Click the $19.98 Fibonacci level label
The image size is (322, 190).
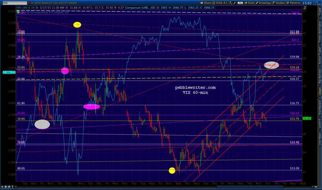[x=294, y=57]
